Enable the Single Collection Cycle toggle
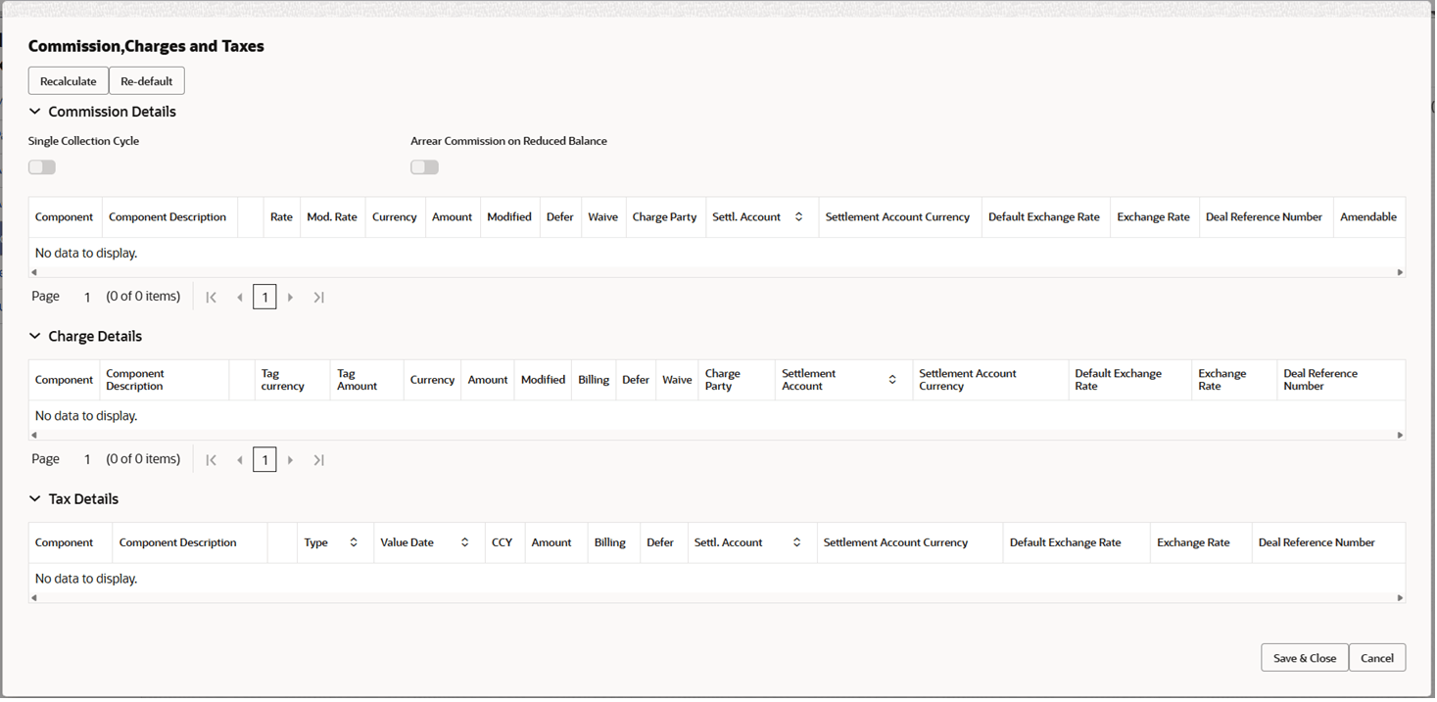The height and width of the screenshot is (702, 1437). (41, 166)
